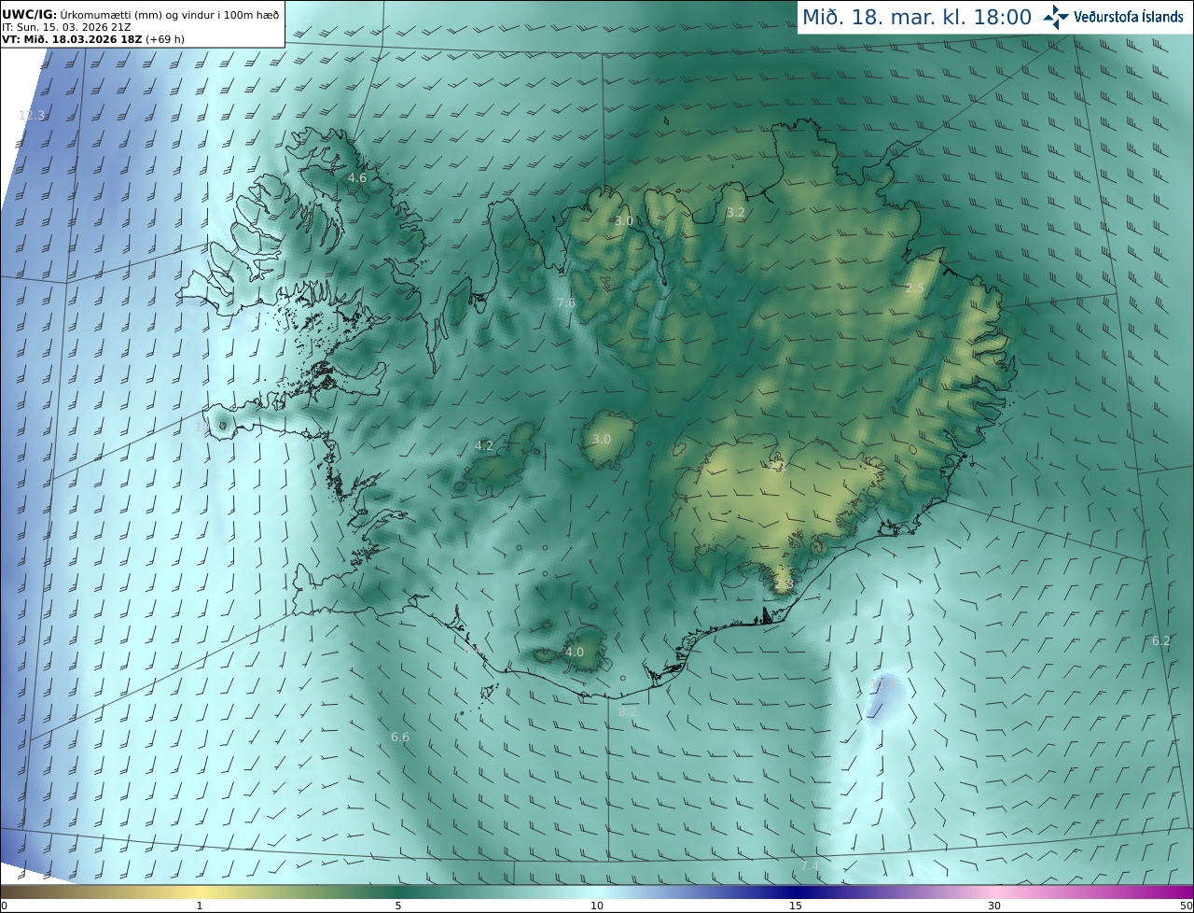Click the '10' label on the color scale
This screenshot has width=1194, height=913.
coord(597,906)
